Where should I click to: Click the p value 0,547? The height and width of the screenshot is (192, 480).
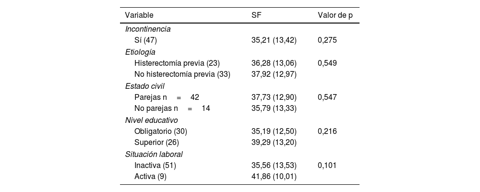click(327, 97)
